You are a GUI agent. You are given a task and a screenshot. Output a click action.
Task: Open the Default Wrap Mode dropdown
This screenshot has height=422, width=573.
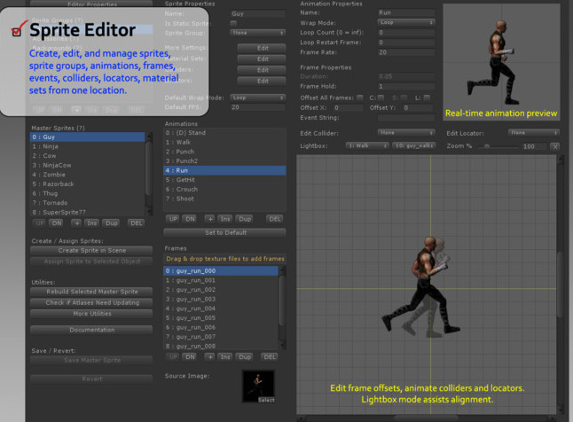click(258, 98)
